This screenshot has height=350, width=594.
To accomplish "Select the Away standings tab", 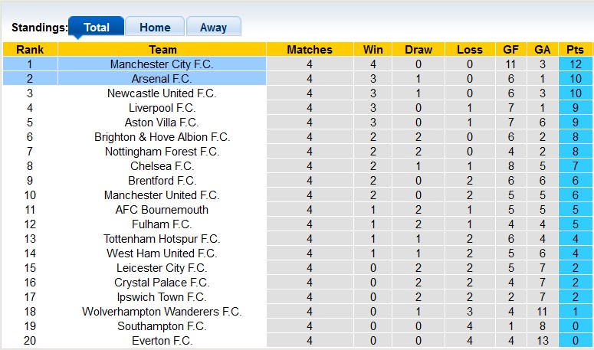I will (x=213, y=28).
